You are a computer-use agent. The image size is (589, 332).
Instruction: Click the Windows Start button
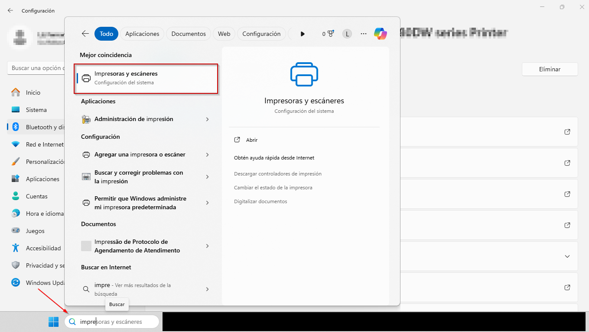[x=53, y=322]
